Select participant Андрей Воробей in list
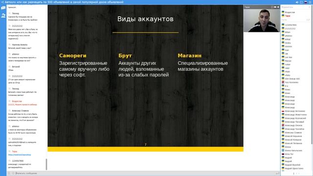313x176 pixels. (x=292, y=165)
